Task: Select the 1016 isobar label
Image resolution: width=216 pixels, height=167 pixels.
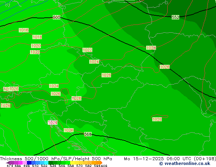Action: [24, 30]
